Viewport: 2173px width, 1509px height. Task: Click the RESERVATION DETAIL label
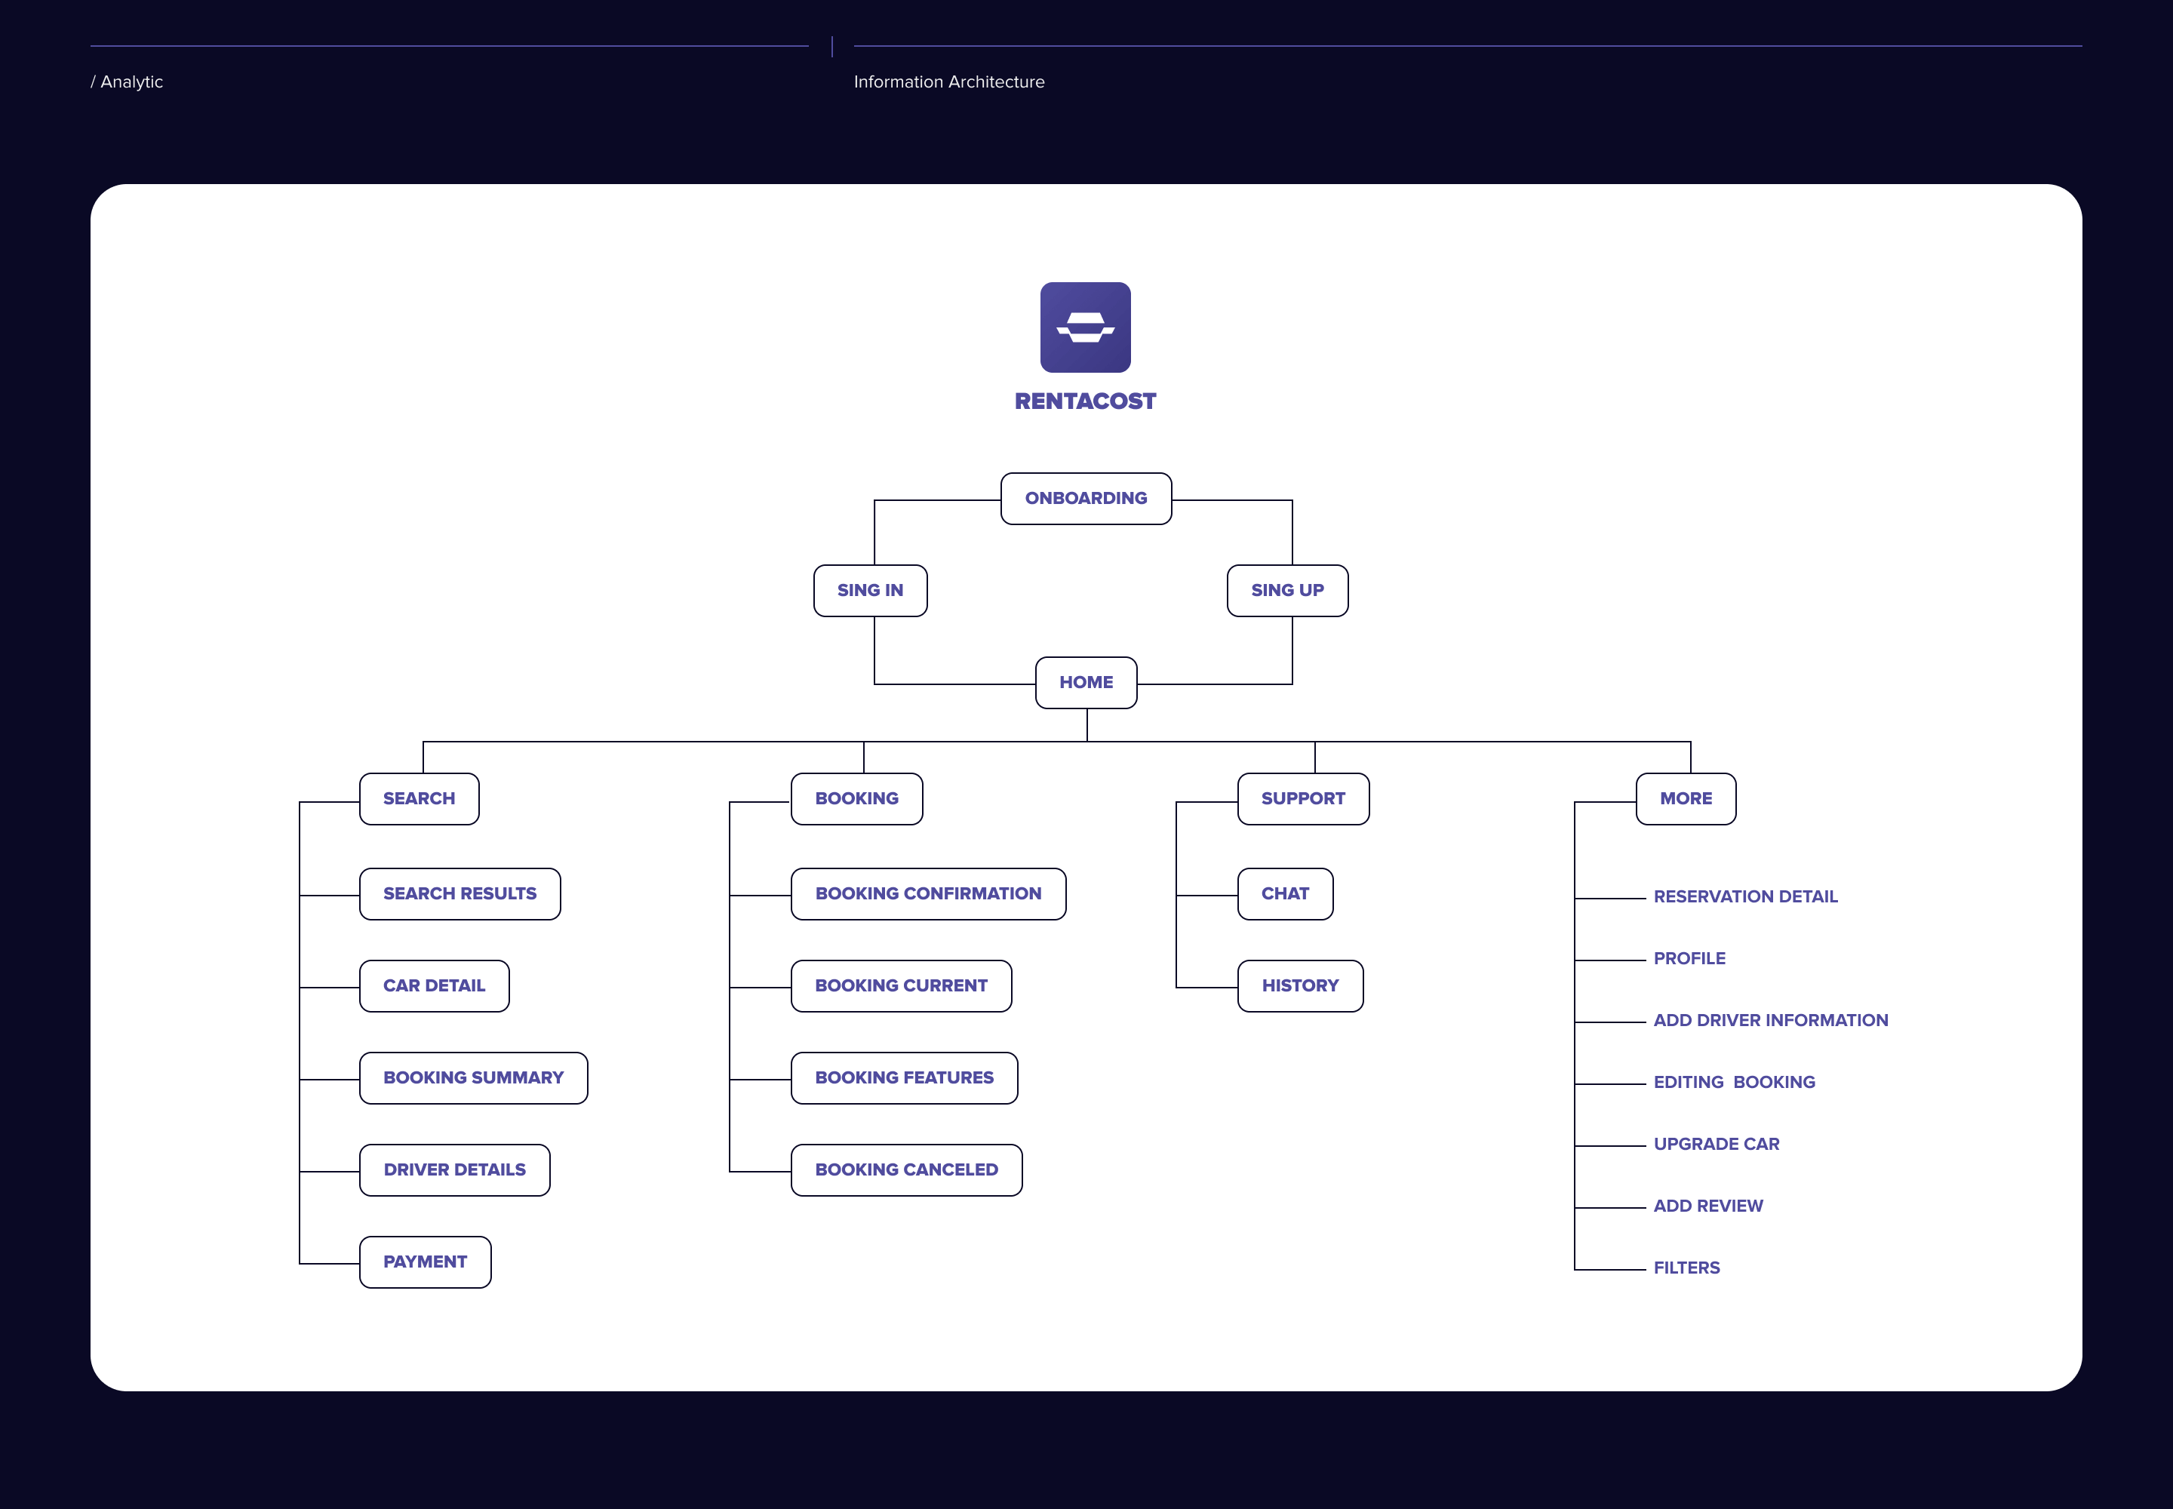(x=1744, y=896)
